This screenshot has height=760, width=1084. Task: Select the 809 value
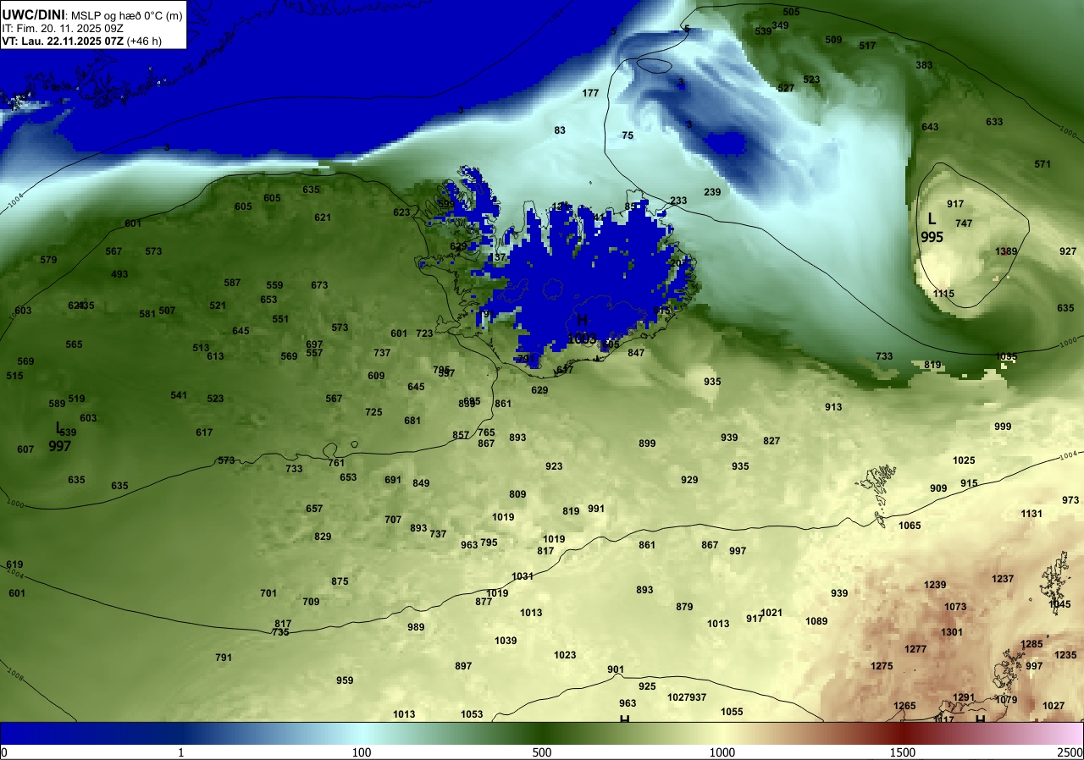tap(517, 494)
